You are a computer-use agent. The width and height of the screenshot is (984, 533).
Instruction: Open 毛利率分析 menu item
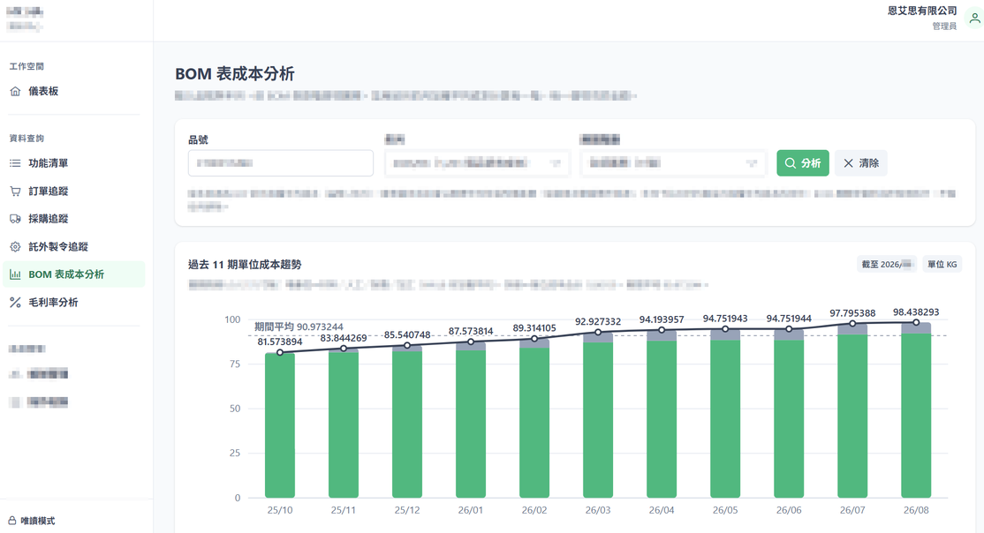(x=74, y=303)
